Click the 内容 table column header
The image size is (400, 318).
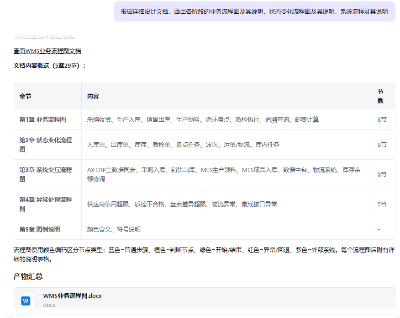click(x=93, y=96)
